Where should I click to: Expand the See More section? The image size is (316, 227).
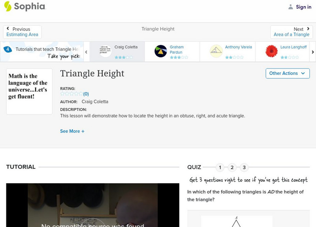tap(72, 131)
